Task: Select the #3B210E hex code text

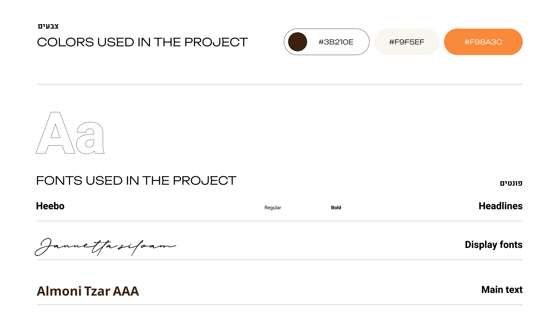Action: coord(336,42)
